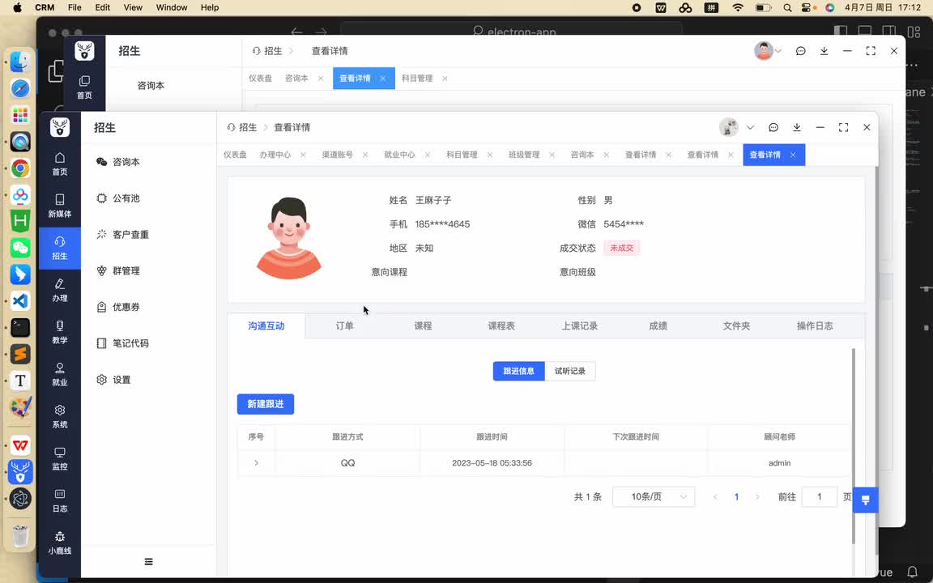933x583 pixels.
Task: Expand the QQ follow-up row
Action: (257, 463)
